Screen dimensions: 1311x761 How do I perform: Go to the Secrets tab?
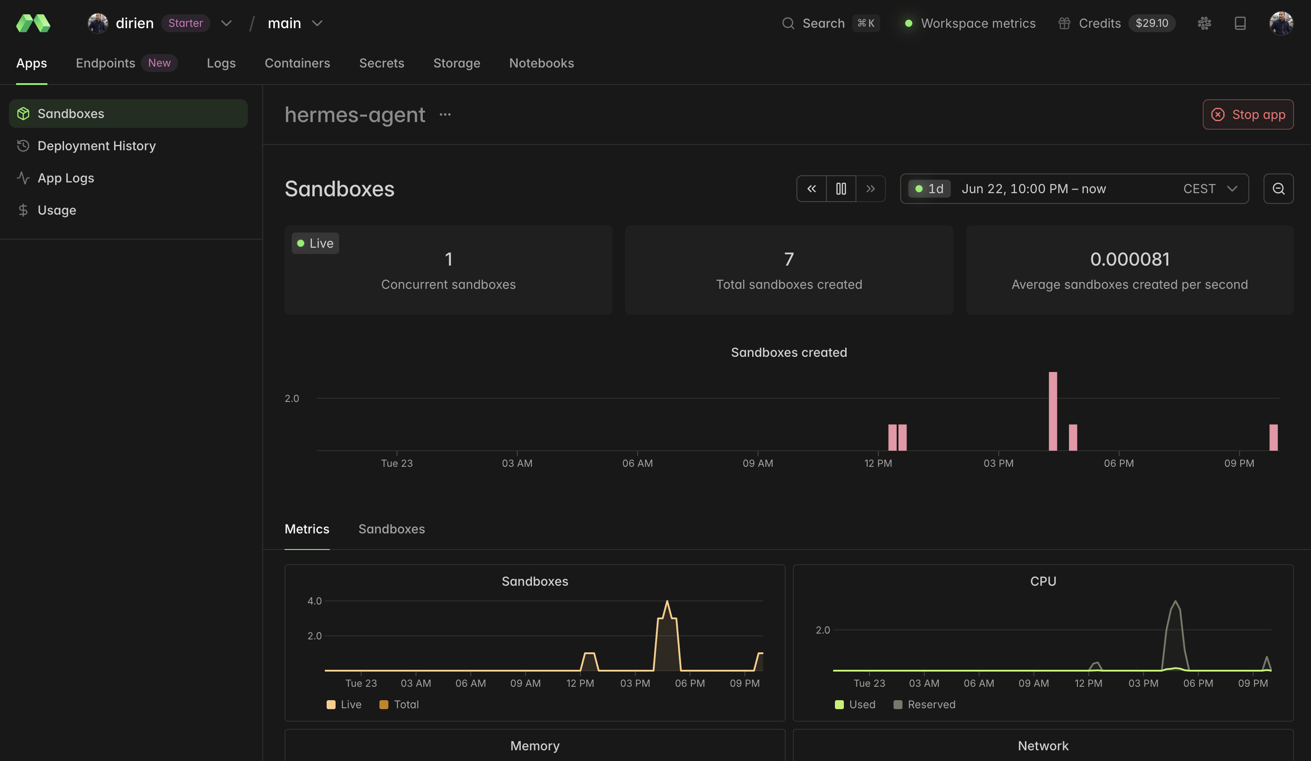pyautogui.click(x=381, y=63)
